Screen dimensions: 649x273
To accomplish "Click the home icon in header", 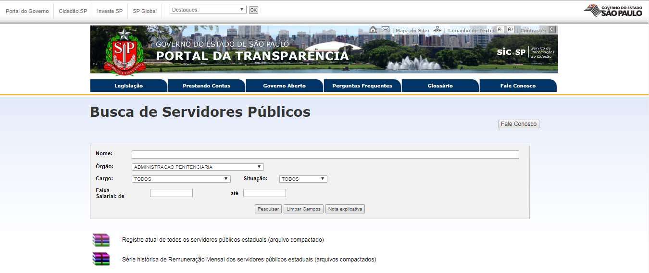I will pos(373,30).
